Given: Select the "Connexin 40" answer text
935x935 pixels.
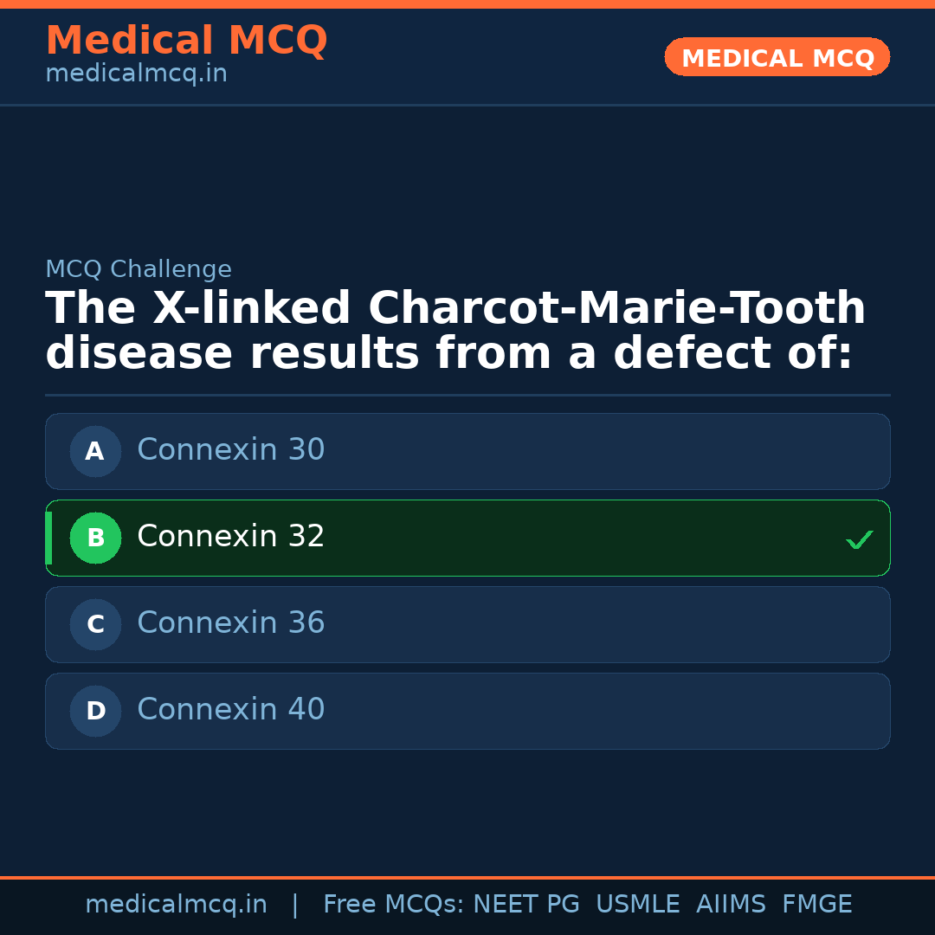Looking at the screenshot, I should [x=230, y=710].
